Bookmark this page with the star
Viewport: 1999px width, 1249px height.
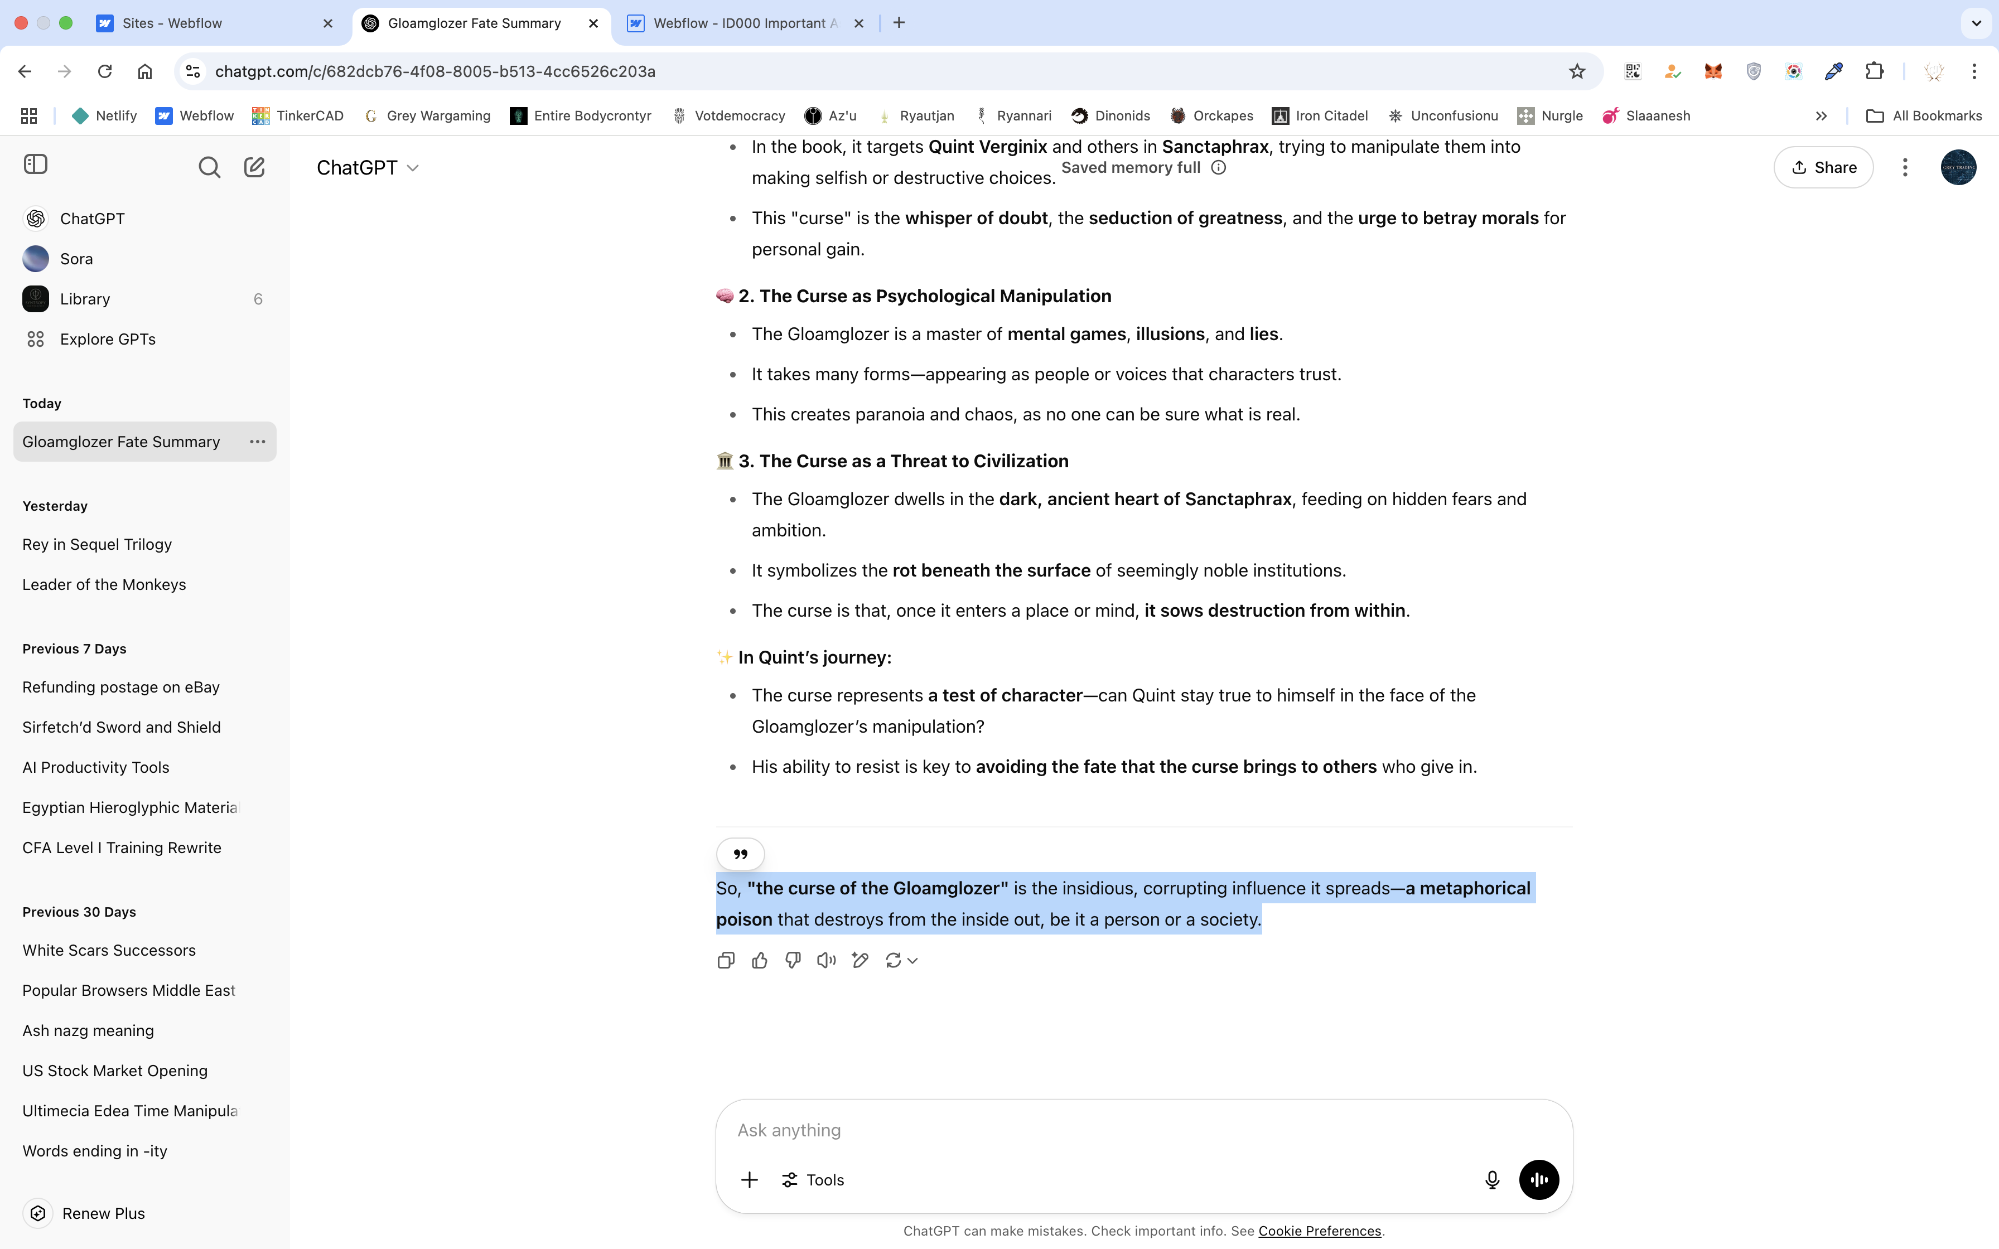1577,71
